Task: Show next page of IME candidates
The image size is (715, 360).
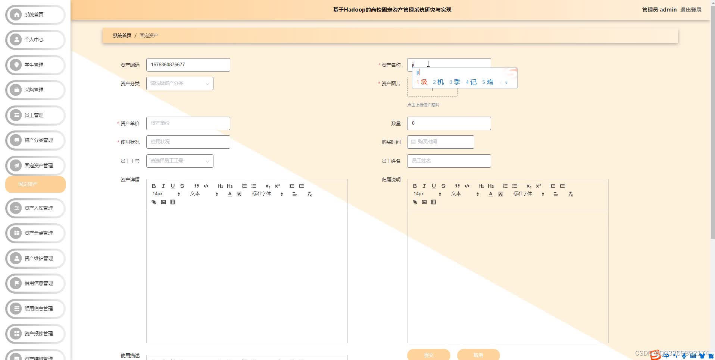Action: (x=506, y=83)
